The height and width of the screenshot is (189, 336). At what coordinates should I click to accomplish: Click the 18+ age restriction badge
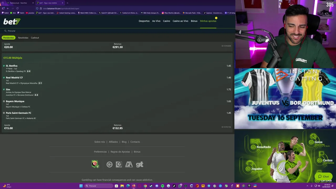(x=109, y=165)
